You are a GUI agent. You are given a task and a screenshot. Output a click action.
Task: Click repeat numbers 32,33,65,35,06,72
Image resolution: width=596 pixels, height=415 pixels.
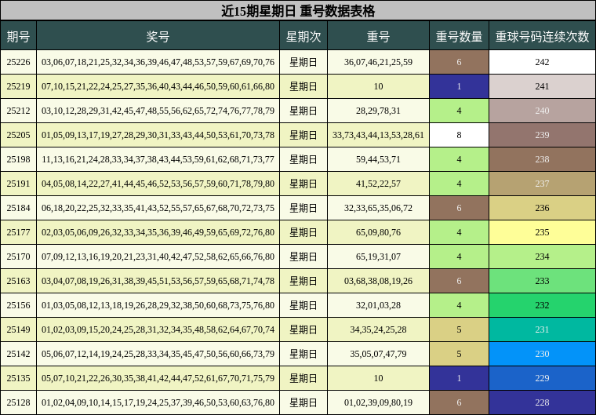[378, 208]
